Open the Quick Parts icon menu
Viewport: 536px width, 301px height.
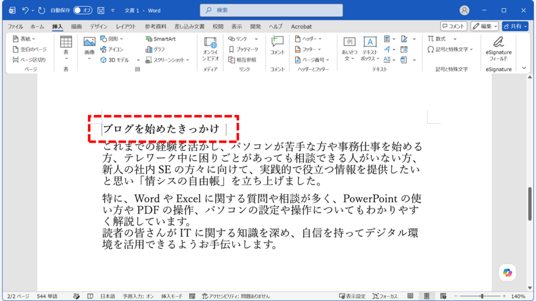click(389, 39)
